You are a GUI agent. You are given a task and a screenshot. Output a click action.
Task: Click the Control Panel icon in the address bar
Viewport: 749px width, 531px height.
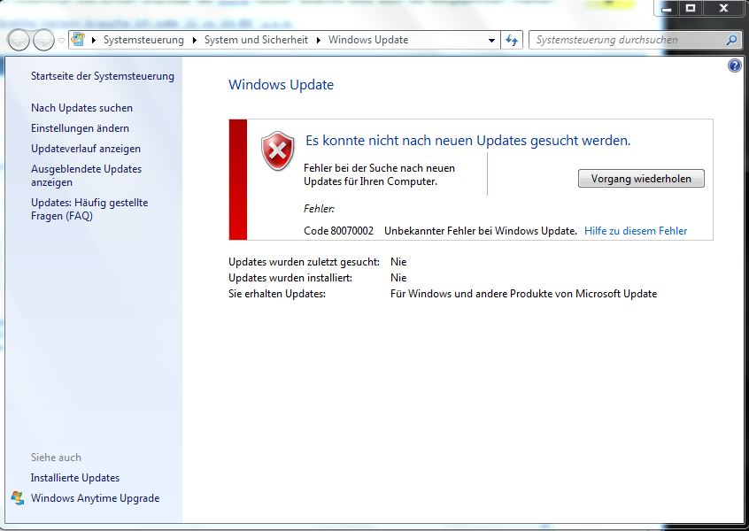pyautogui.click(x=78, y=40)
